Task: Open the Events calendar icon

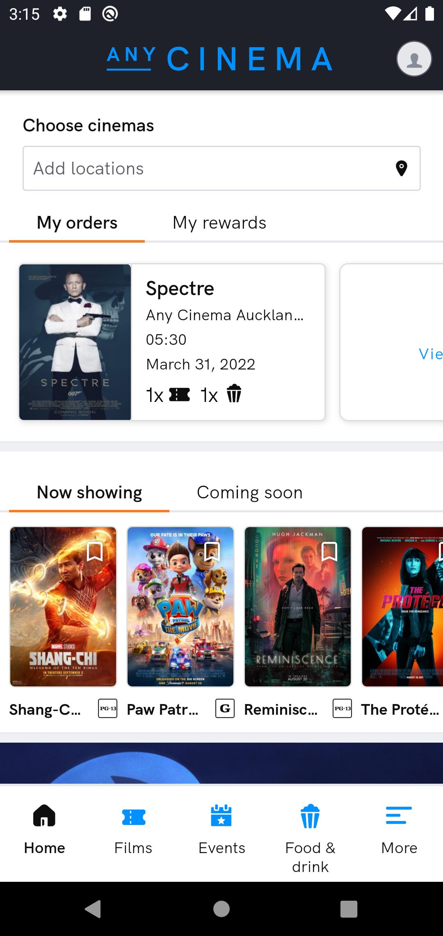Action: pos(221,816)
